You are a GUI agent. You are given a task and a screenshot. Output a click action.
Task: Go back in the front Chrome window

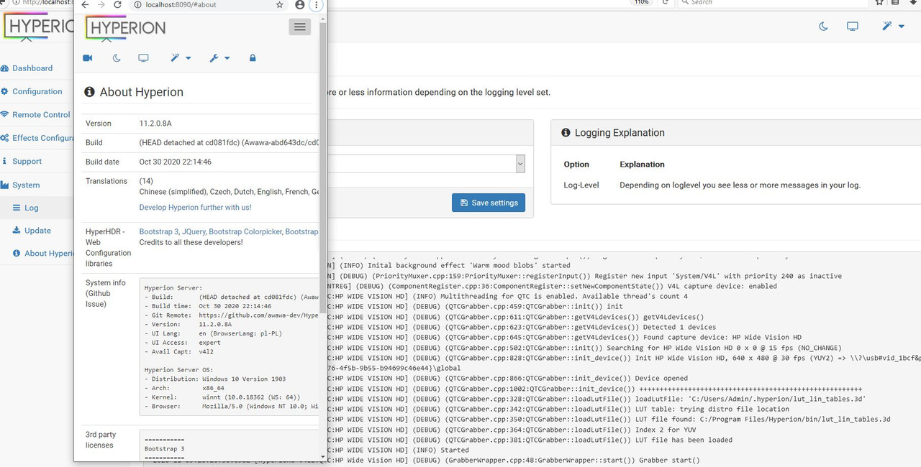85,5
